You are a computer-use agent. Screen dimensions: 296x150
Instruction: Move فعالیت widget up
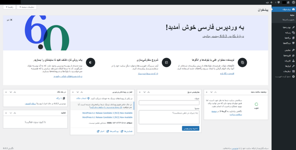pos(15,113)
